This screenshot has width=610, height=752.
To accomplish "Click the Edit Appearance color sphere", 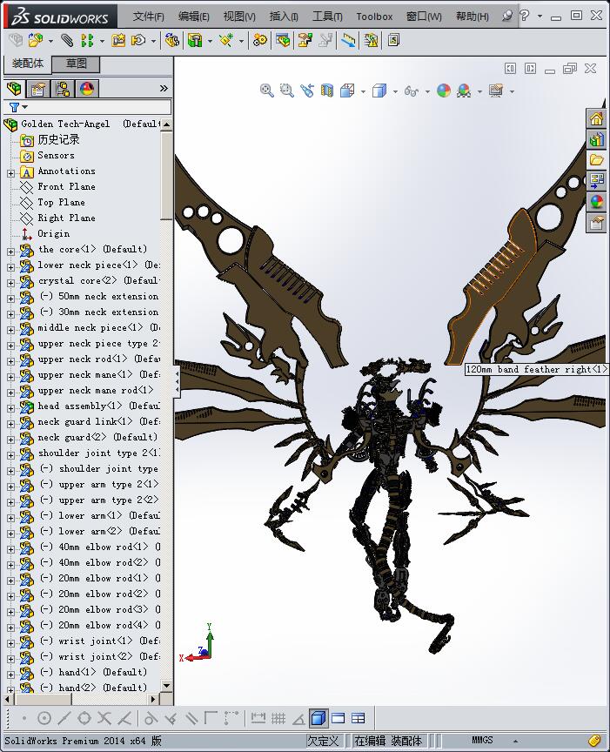I will [x=444, y=91].
